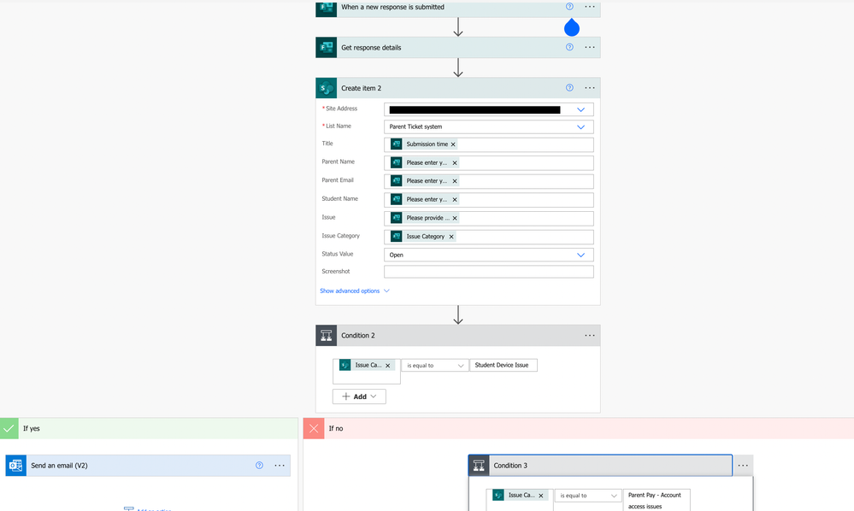Click the Student Device Issue value field

pyautogui.click(x=504, y=365)
